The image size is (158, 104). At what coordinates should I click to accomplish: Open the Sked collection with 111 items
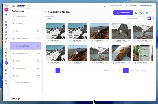(x=26, y=61)
